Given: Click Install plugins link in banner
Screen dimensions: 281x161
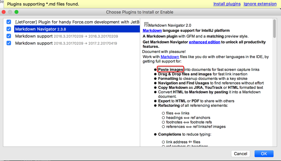Looking at the screenshot, I should click(x=227, y=4).
